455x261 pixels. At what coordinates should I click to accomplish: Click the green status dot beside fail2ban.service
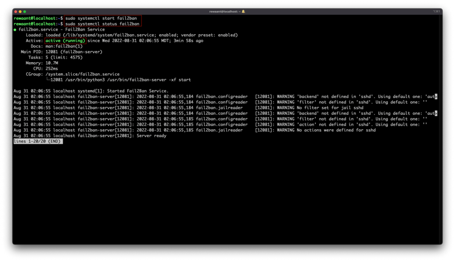(15, 30)
